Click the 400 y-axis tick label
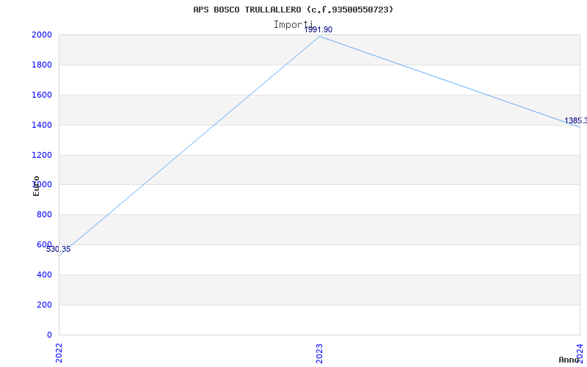 point(44,275)
